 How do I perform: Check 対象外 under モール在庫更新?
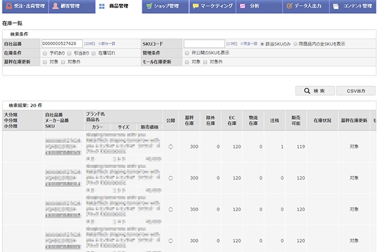coord(205,62)
